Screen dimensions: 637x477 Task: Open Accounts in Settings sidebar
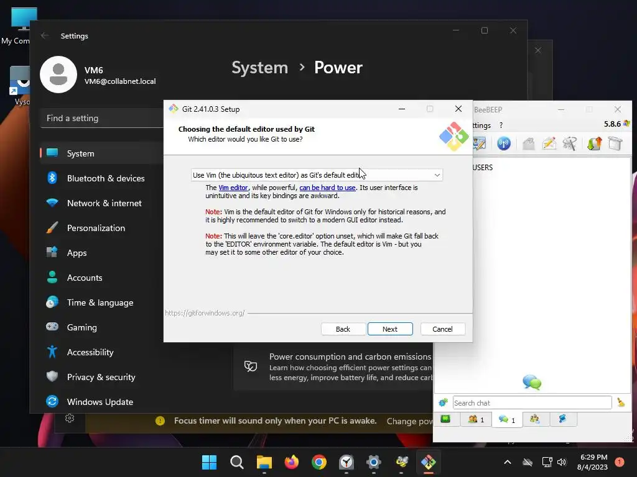tap(101, 278)
